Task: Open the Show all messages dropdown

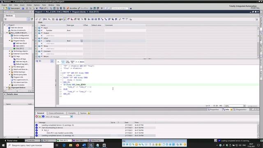Action: pos(72,117)
